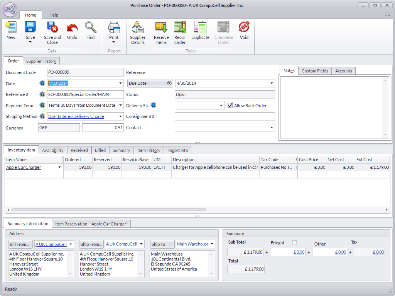
Task: Click the item grid horizontal scrollbar
Action: 109,210
